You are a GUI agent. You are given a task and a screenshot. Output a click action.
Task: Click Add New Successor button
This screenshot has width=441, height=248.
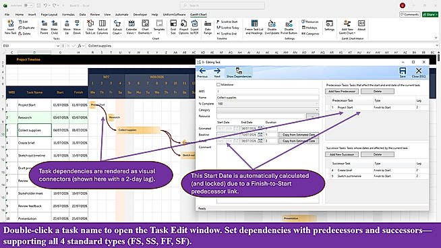342,154
